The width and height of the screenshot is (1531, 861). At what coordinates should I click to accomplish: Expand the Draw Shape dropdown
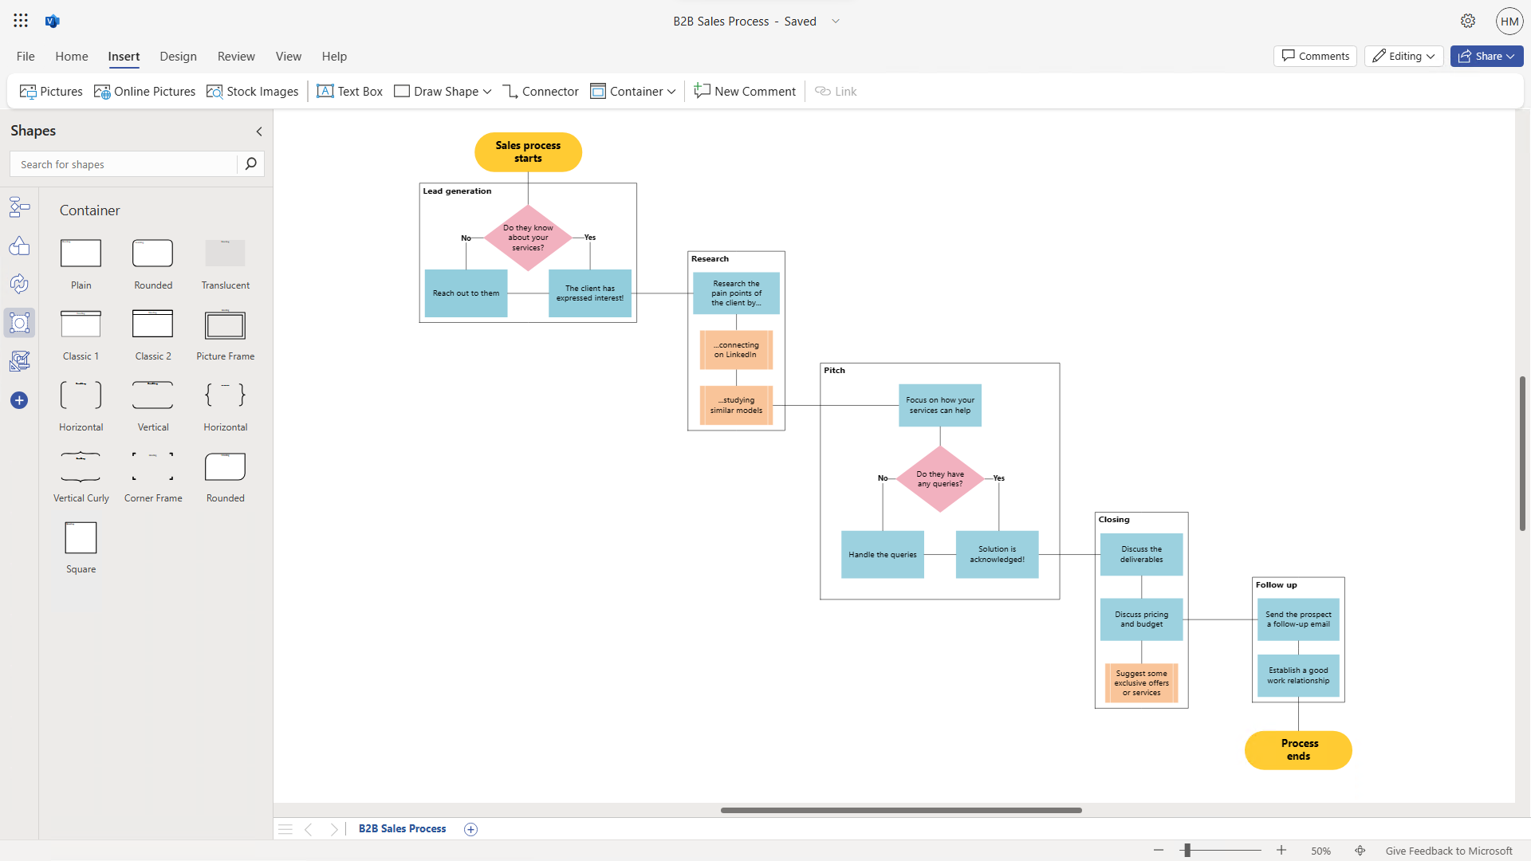487,92
